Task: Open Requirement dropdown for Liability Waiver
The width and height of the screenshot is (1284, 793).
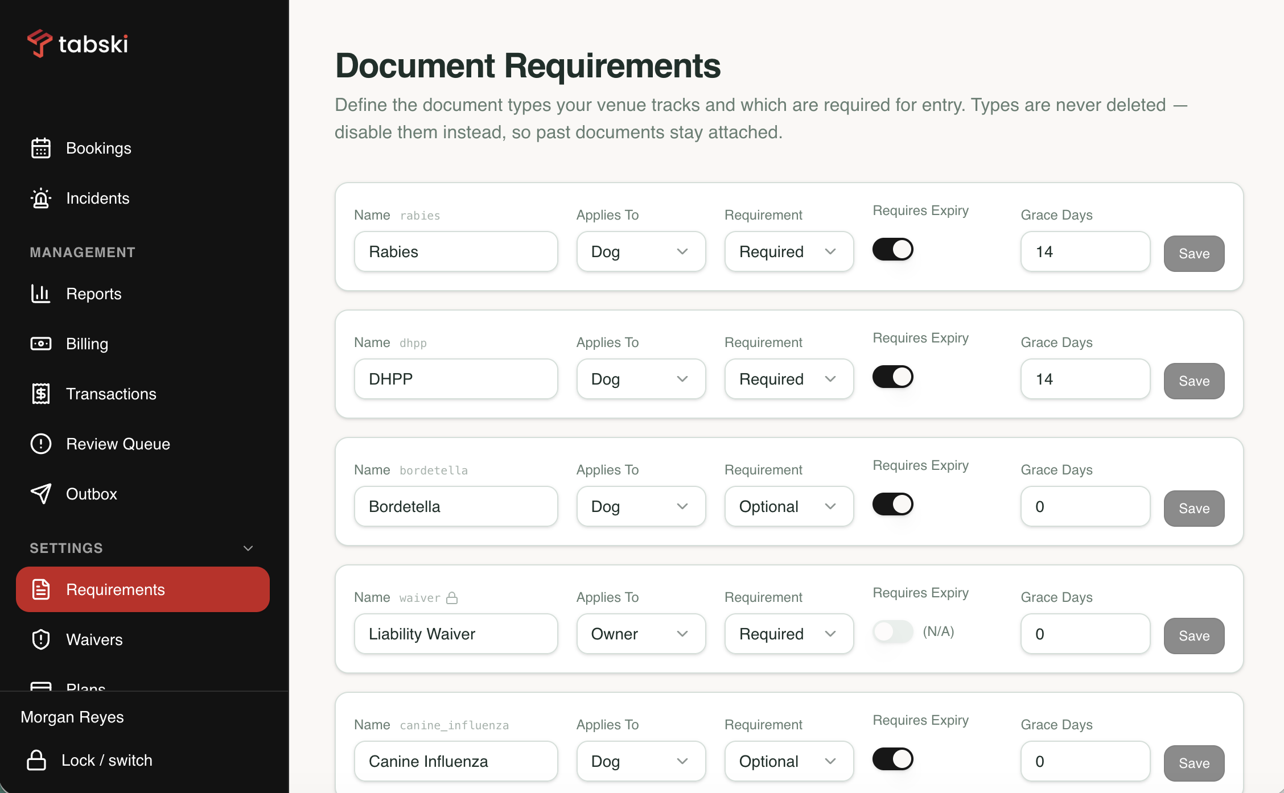Action: (789, 634)
